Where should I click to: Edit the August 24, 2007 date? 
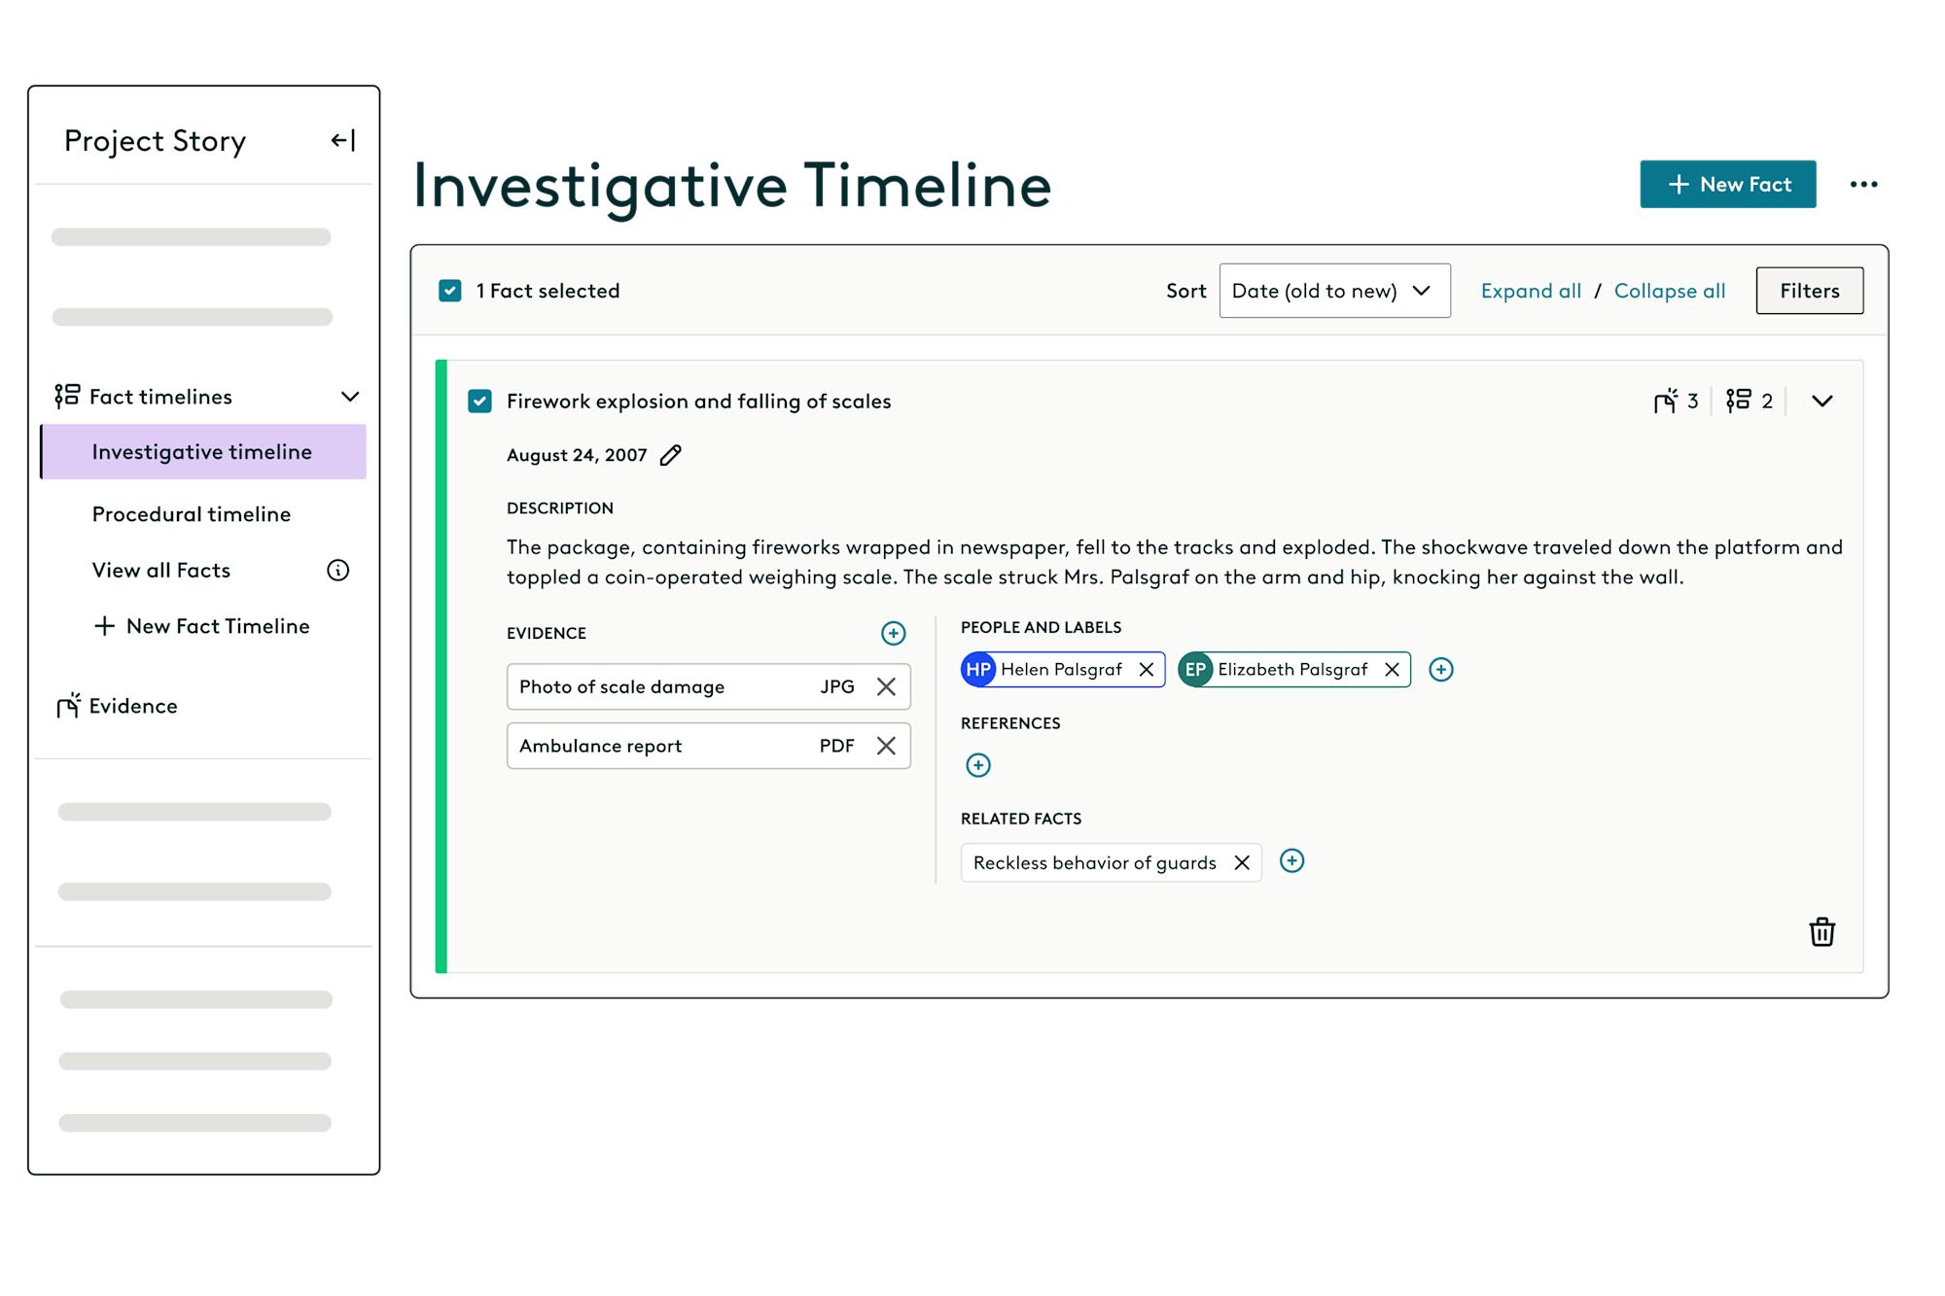(x=671, y=455)
